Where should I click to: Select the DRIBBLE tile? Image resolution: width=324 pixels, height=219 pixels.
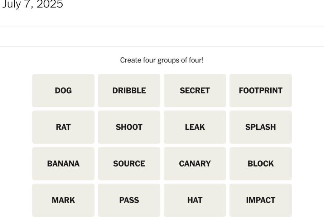(x=129, y=90)
